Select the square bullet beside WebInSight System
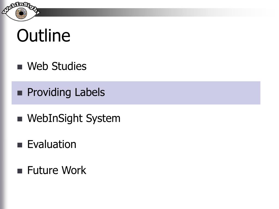This screenshot has height=209, width=279. (x=20, y=119)
